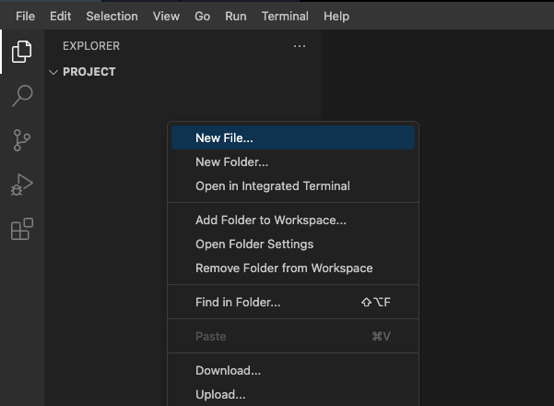The height and width of the screenshot is (406, 554).
Task: Open the Run menu
Action: (x=236, y=16)
